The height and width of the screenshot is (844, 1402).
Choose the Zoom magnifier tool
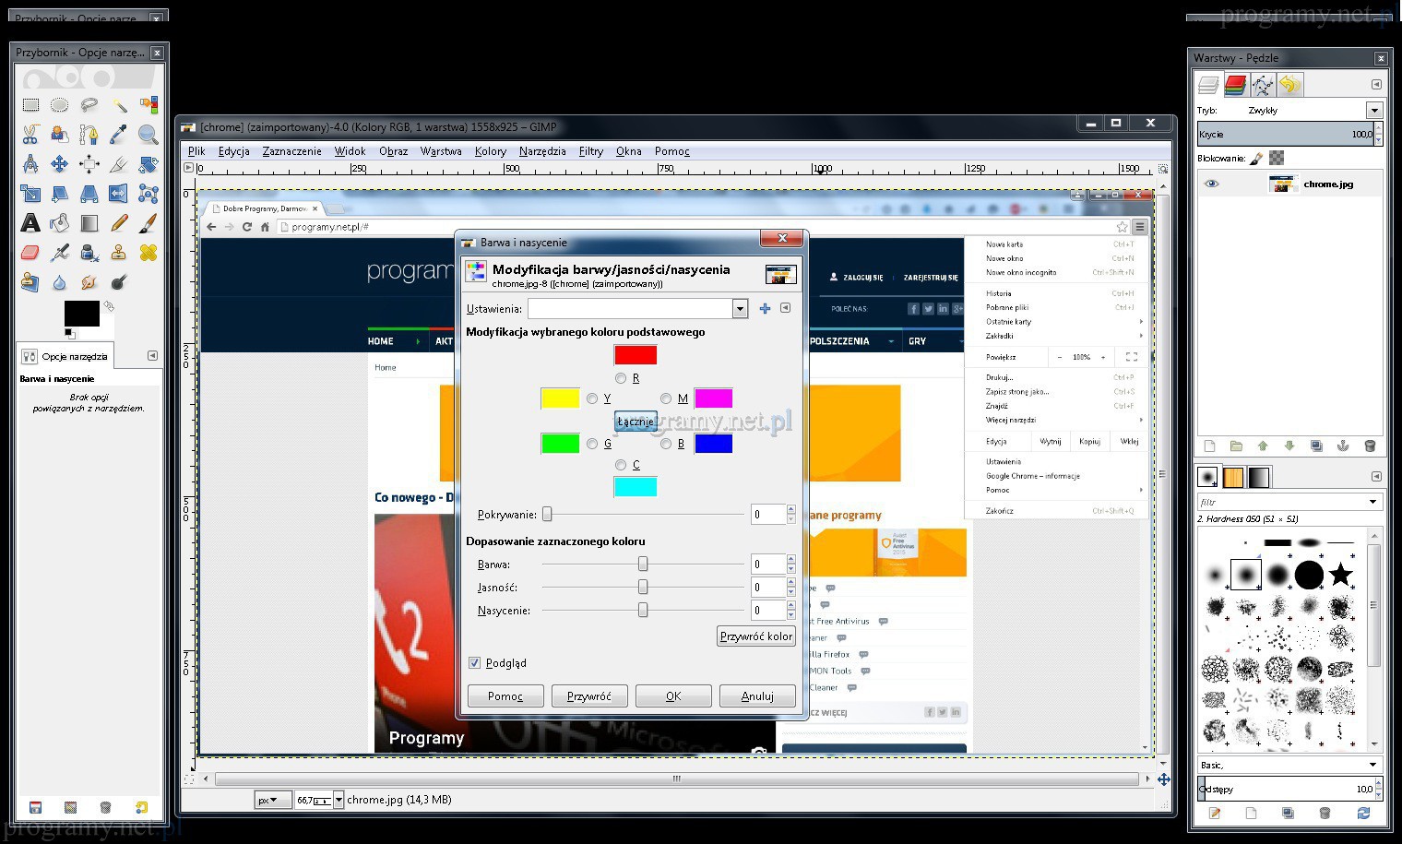tap(148, 135)
